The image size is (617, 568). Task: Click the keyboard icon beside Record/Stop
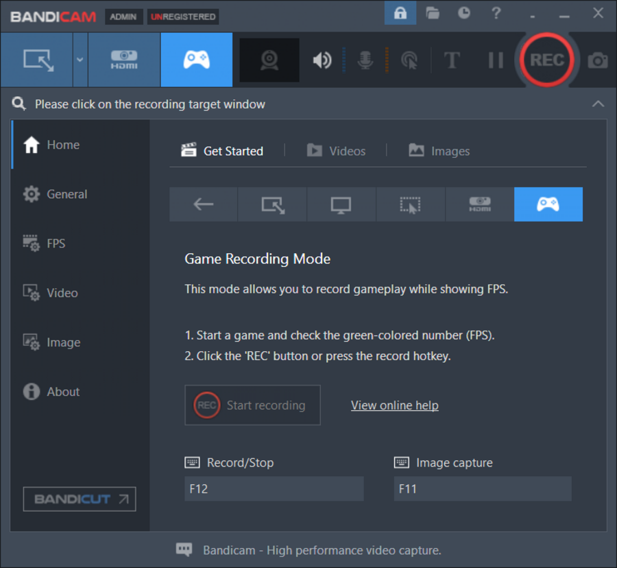click(x=192, y=462)
